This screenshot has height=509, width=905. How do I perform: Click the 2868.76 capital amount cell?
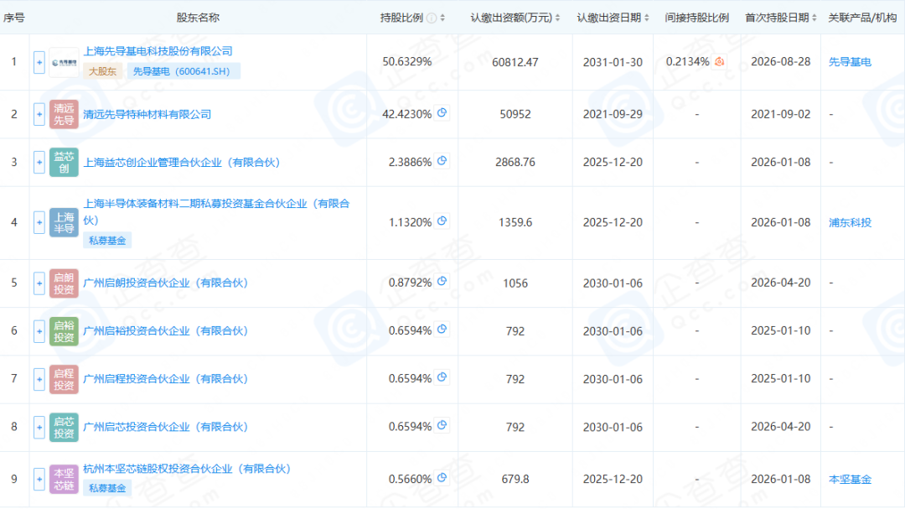[x=515, y=163]
